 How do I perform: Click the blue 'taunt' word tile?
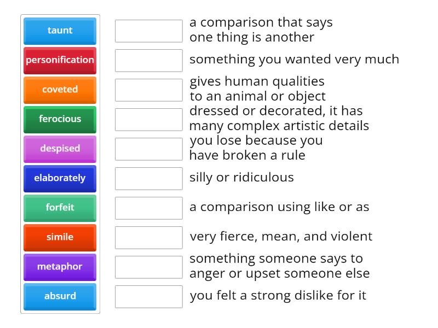60,31
